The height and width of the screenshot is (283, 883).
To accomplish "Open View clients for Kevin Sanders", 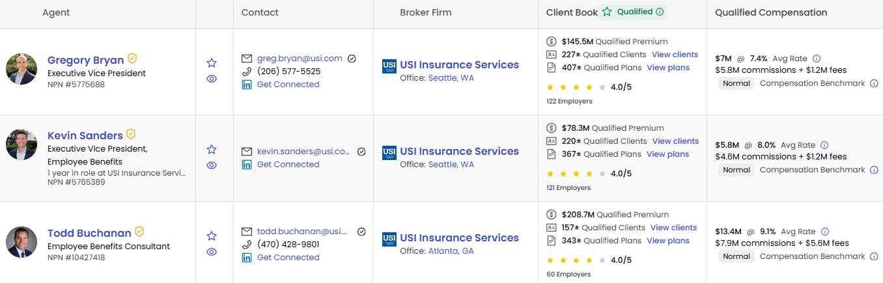I will tap(675, 141).
